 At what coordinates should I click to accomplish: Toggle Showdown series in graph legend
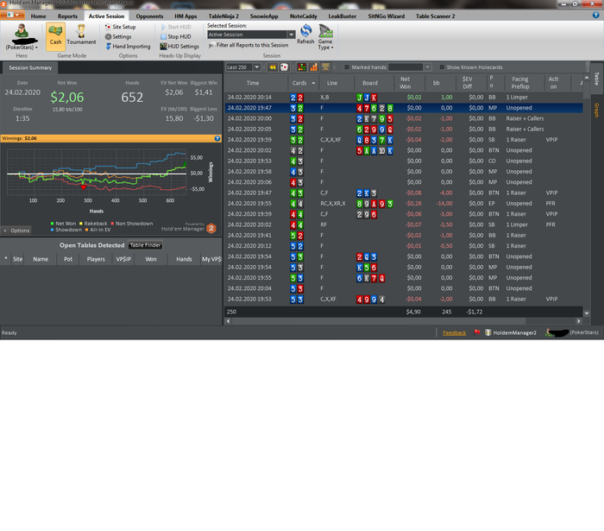[66, 230]
